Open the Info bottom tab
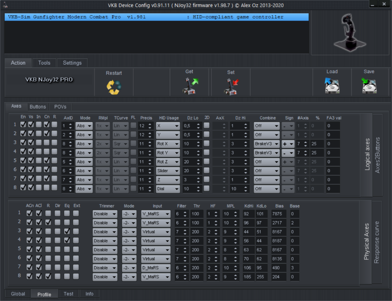 89,294
